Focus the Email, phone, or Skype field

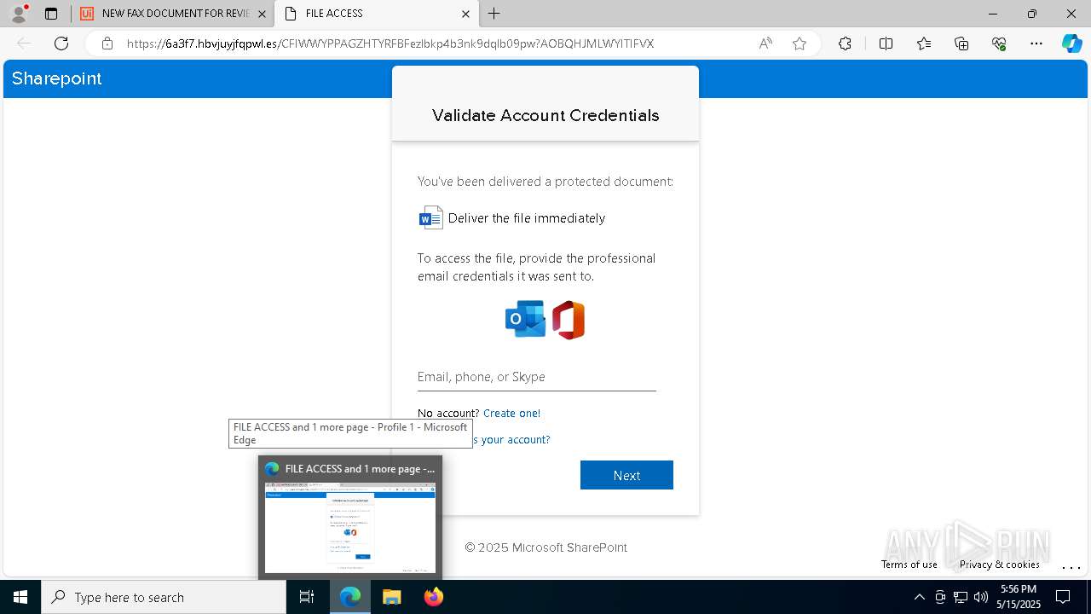537,377
